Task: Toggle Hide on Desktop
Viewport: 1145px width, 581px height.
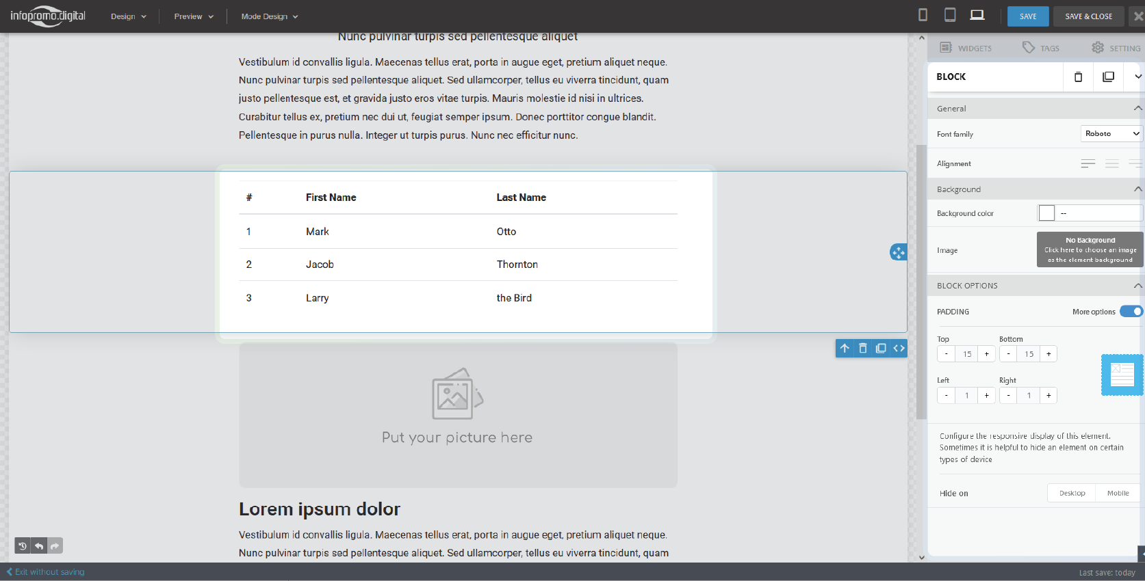Action: click(x=1072, y=493)
